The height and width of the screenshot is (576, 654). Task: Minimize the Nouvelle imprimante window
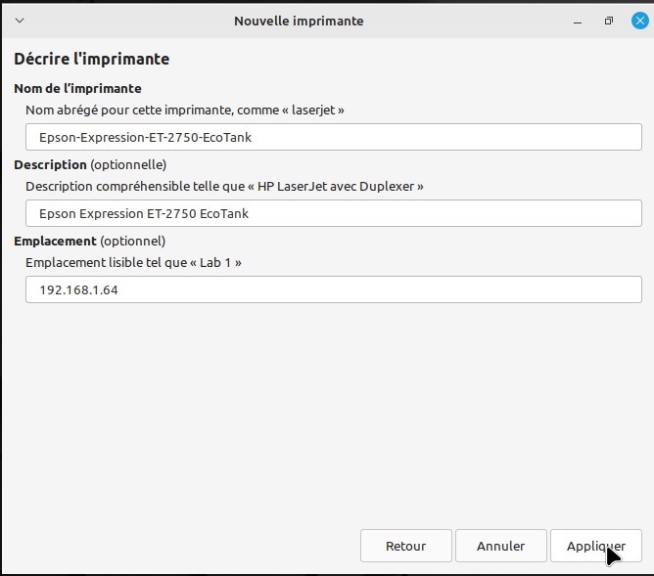578,22
